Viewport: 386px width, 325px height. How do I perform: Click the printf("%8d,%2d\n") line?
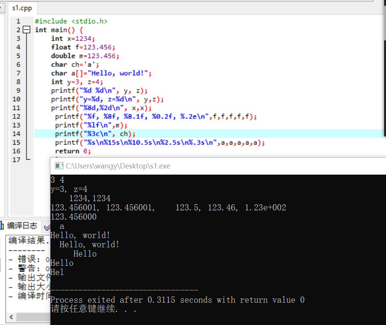[101, 108]
